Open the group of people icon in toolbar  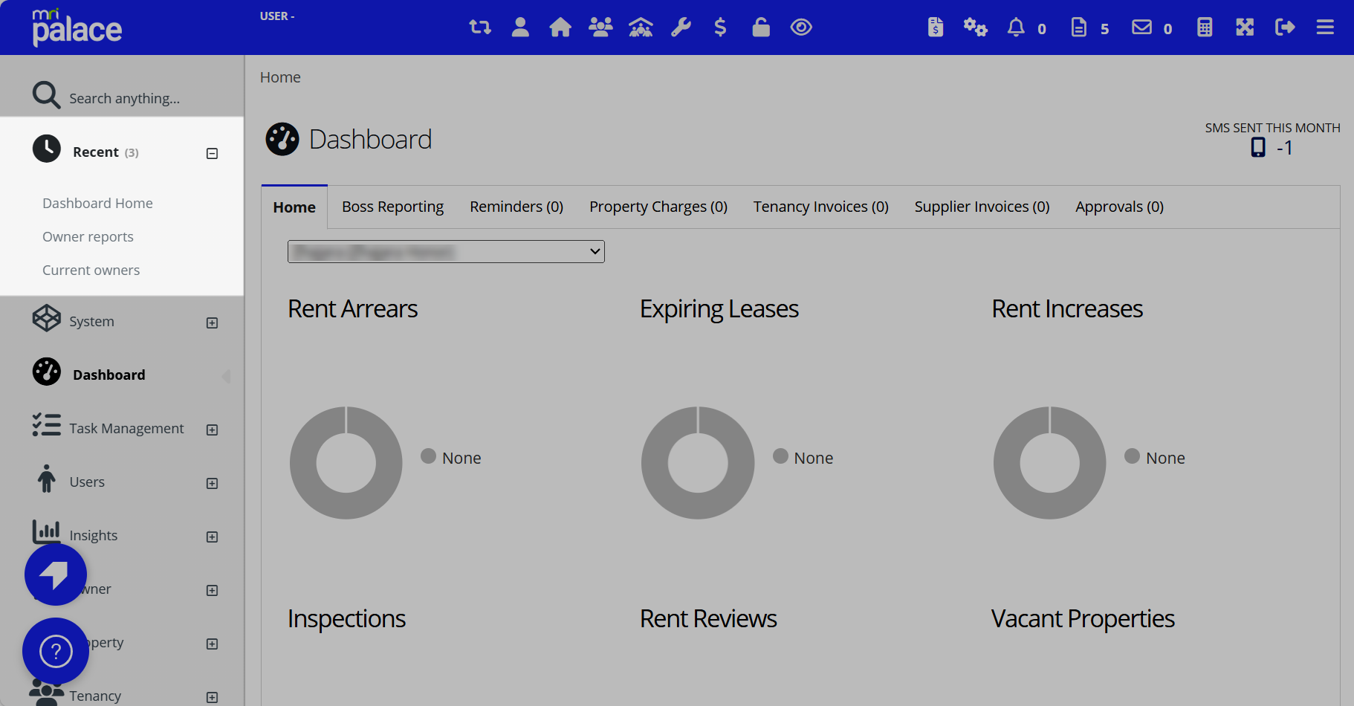(x=600, y=27)
